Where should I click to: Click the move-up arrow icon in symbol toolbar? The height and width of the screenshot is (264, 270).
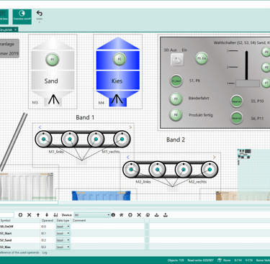point(38,215)
